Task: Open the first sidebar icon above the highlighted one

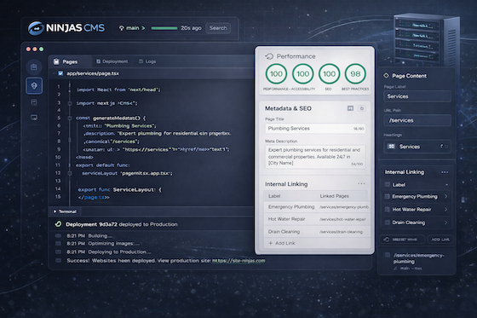Action: point(34,67)
